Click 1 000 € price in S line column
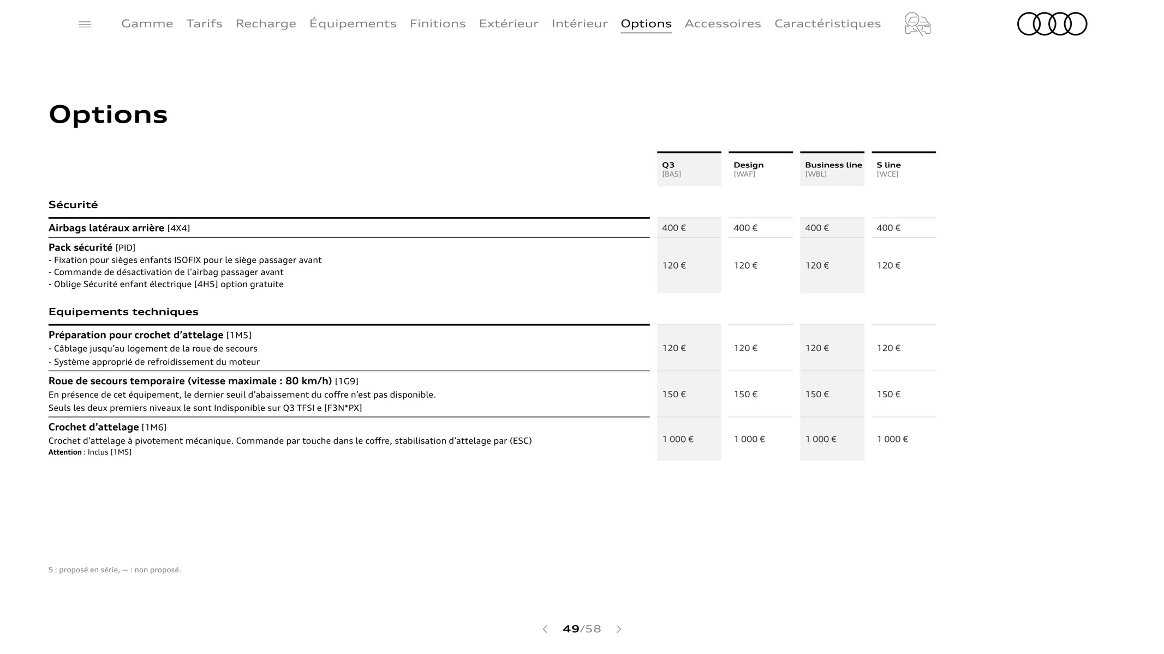The height and width of the screenshot is (654, 1164). pyautogui.click(x=892, y=439)
